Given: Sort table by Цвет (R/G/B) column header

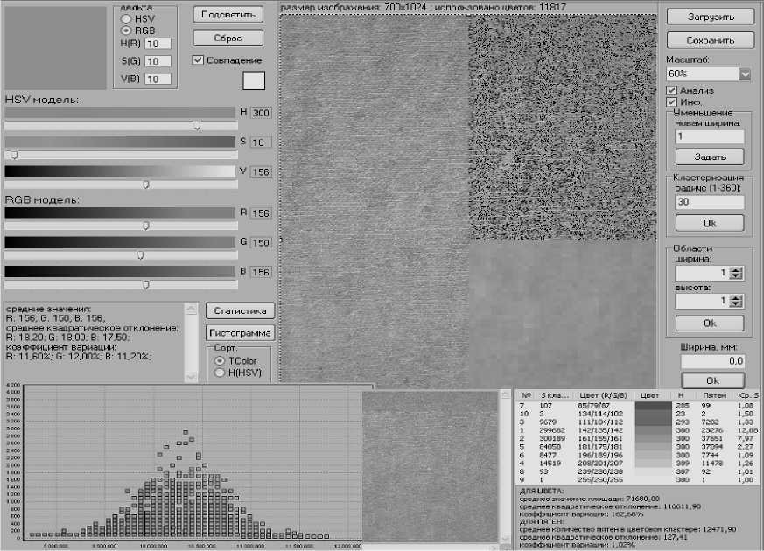Looking at the screenshot, I should coord(603,395).
